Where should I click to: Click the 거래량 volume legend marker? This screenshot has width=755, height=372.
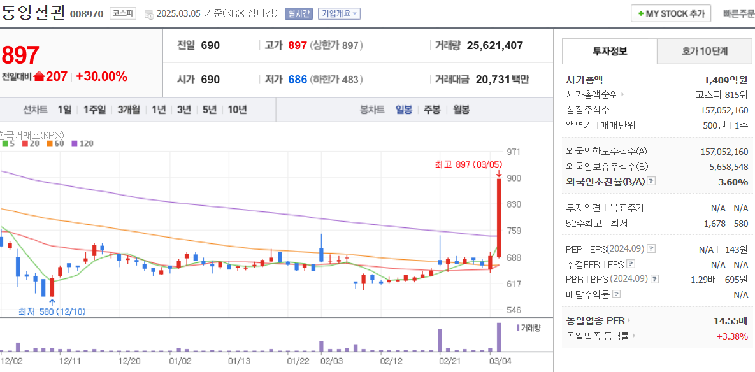coord(518,327)
